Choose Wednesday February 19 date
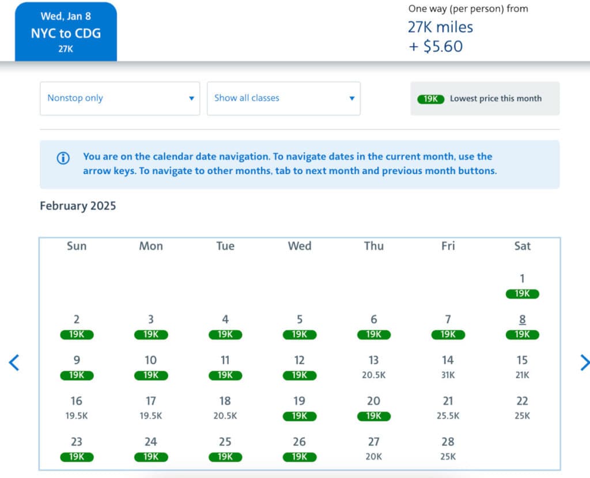Viewport: 590px width, 478px height. click(x=300, y=408)
